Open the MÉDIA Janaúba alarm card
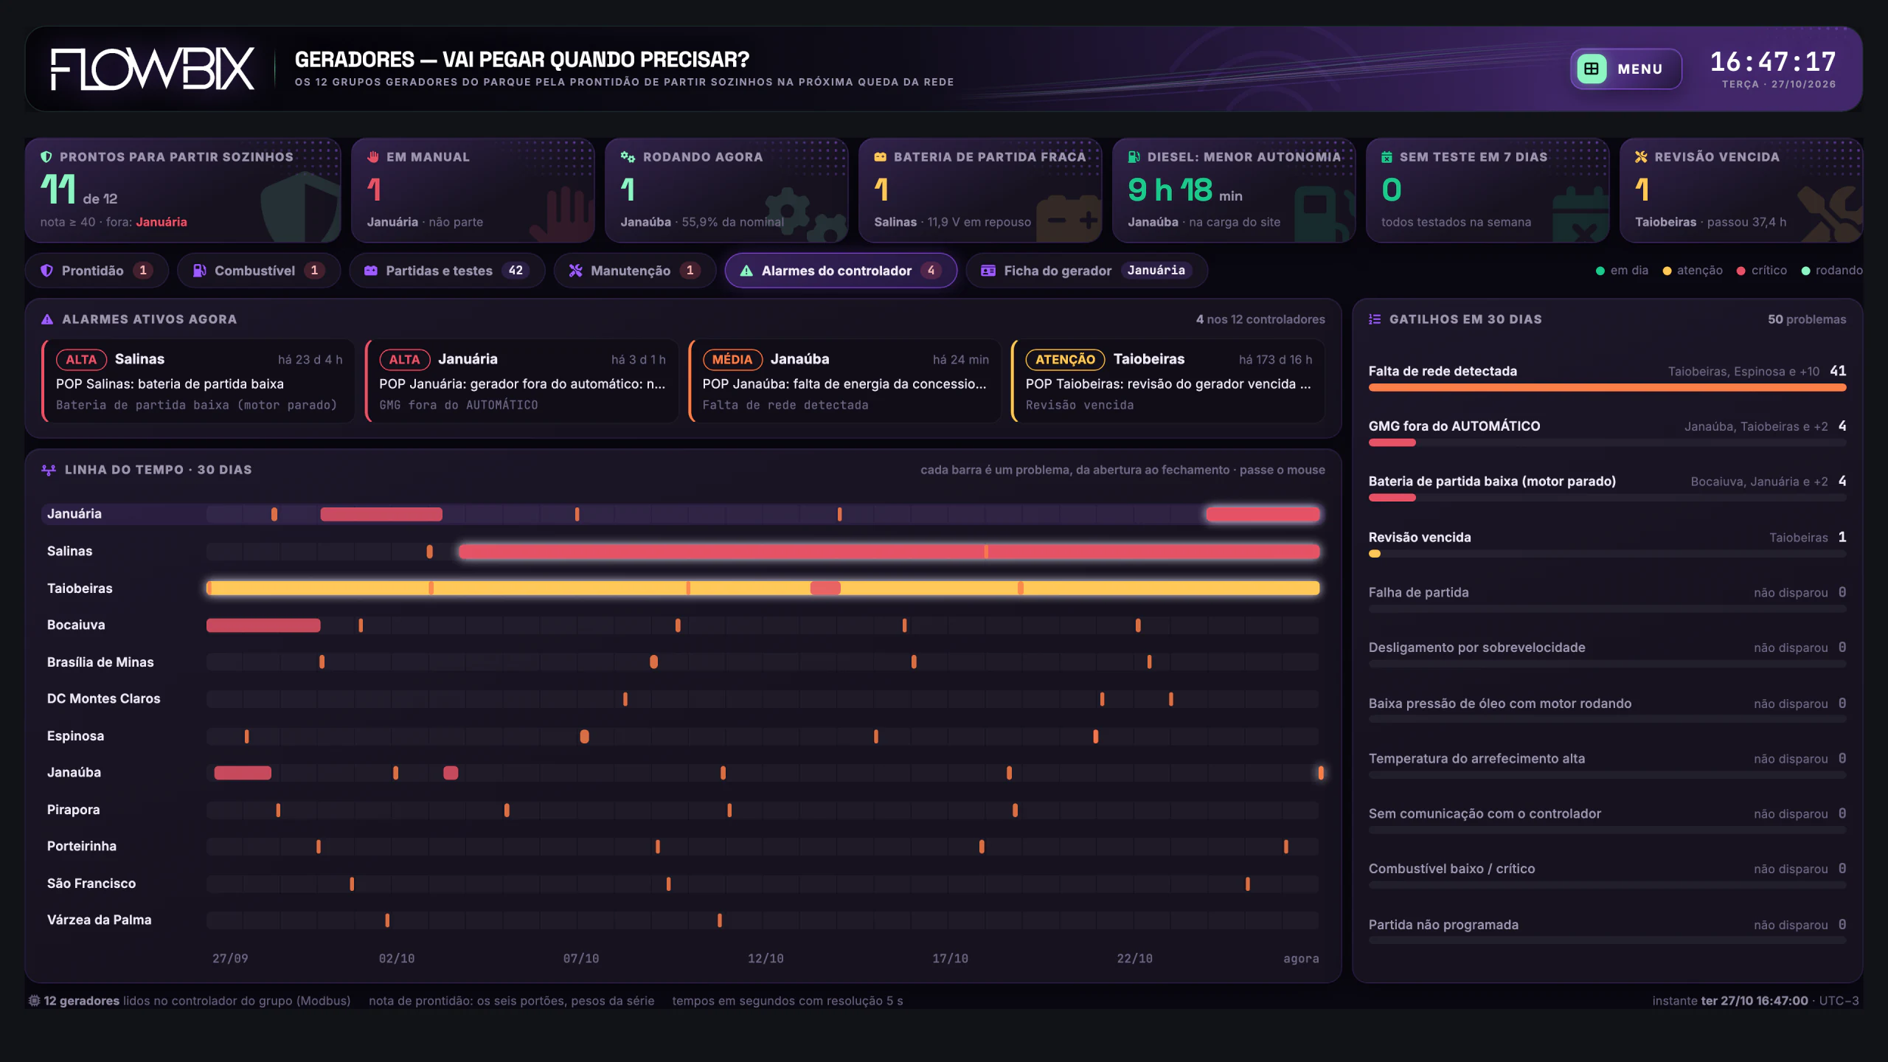Screen dimensions: 1888x1062 (844, 381)
